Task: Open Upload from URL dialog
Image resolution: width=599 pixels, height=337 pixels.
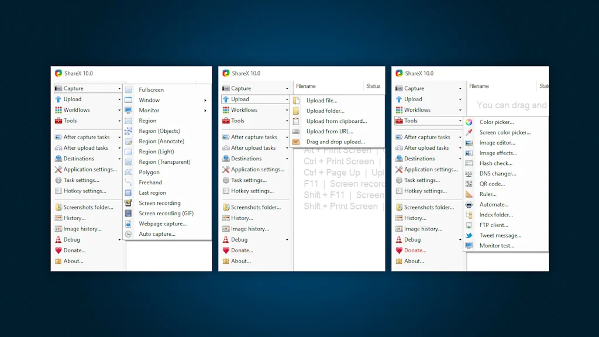Action: pos(331,131)
